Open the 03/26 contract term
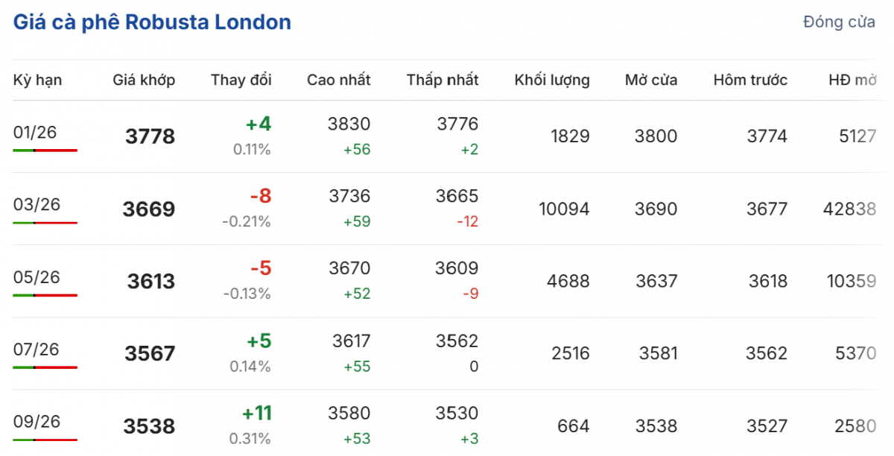 click(x=37, y=205)
